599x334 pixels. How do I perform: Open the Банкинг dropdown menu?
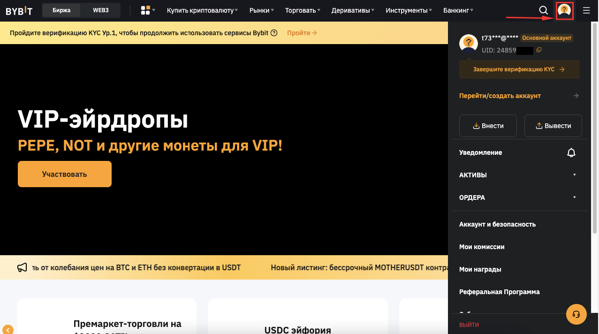(x=458, y=10)
